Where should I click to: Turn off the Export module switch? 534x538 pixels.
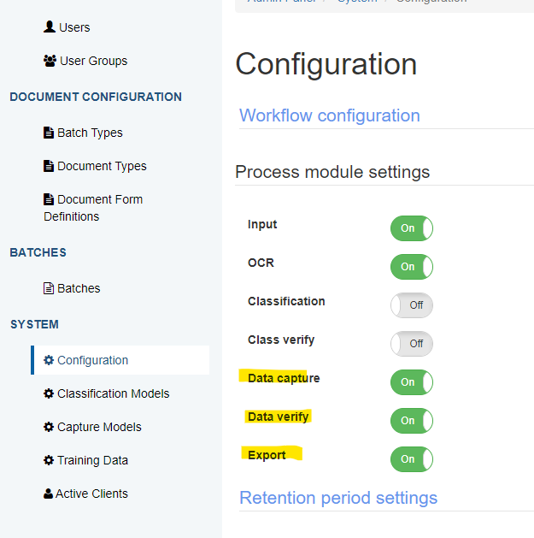pos(412,459)
